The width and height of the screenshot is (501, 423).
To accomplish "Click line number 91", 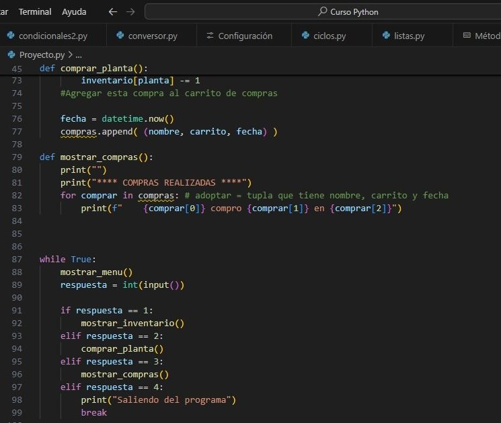I will (17, 311).
